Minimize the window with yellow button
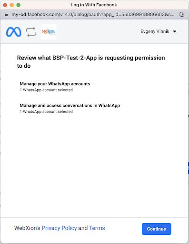This screenshot has height=244, width=189. (x=12, y=5)
